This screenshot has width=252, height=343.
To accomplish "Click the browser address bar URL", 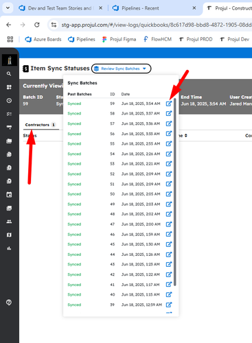I will click(x=156, y=25).
